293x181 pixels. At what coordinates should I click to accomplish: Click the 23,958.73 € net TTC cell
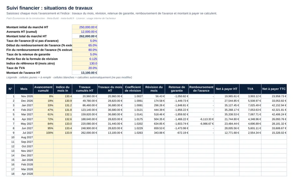[274, 96]
